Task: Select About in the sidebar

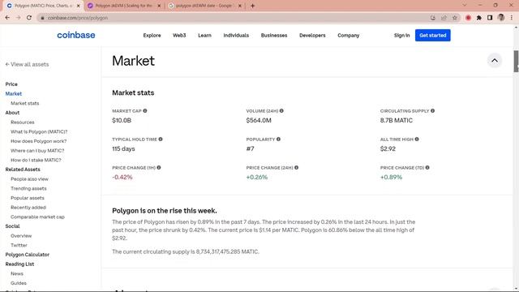Action: tap(12, 113)
